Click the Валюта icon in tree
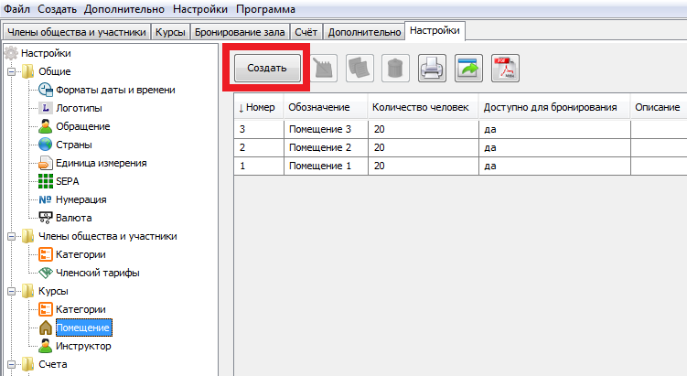 (x=46, y=218)
